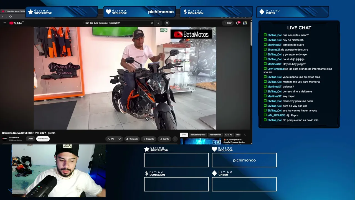This screenshot has width=355, height=200.
Task: Click chat message 'No porque el no es novio mío'
Action: point(301,120)
